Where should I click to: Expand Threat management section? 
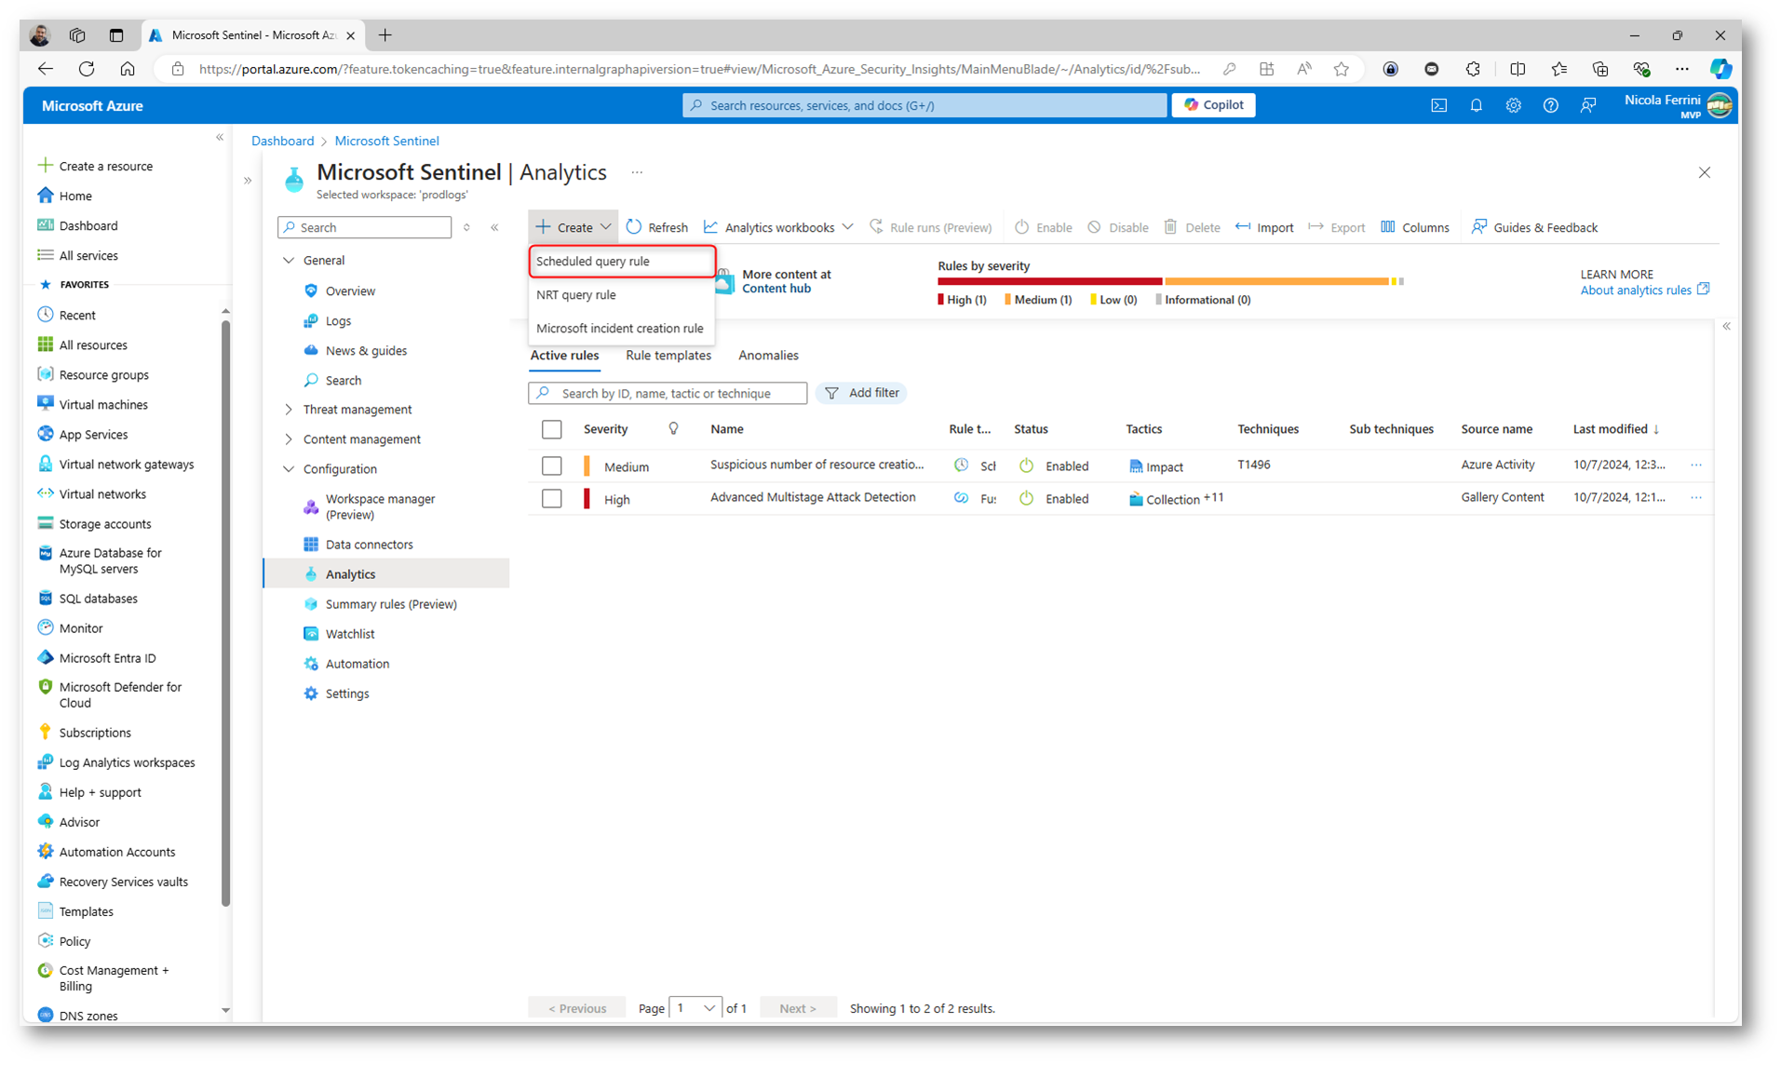tap(289, 410)
